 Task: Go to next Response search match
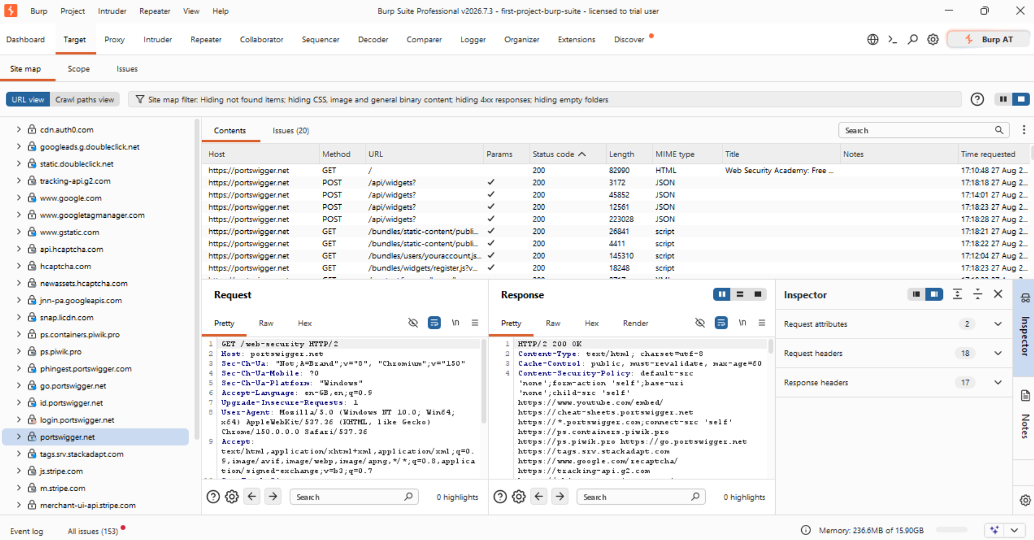point(560,497)
